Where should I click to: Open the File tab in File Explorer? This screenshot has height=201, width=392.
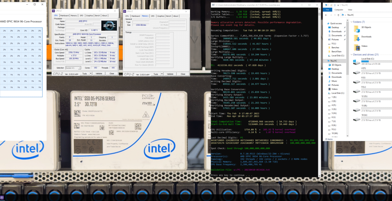(327, 10)
